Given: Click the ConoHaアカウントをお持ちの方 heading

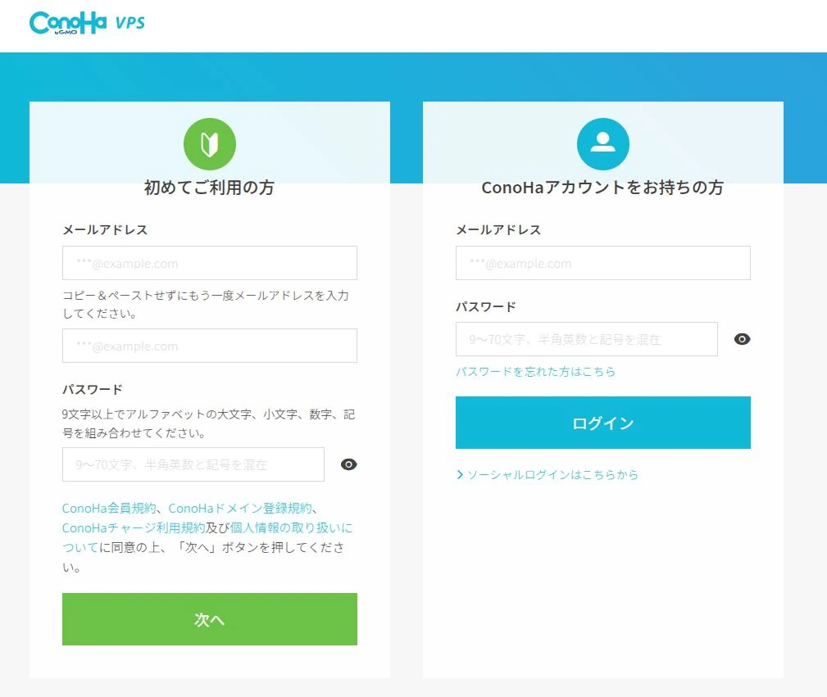Looking at the screenshot, I should click(603, 188).
